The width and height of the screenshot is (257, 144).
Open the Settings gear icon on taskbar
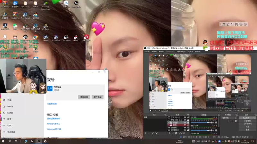(x=45, y=141)
